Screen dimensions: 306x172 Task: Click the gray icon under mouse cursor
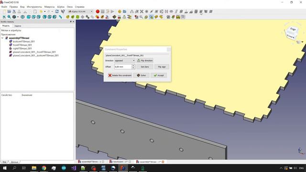pyautogui.click(x=201, y=11)
